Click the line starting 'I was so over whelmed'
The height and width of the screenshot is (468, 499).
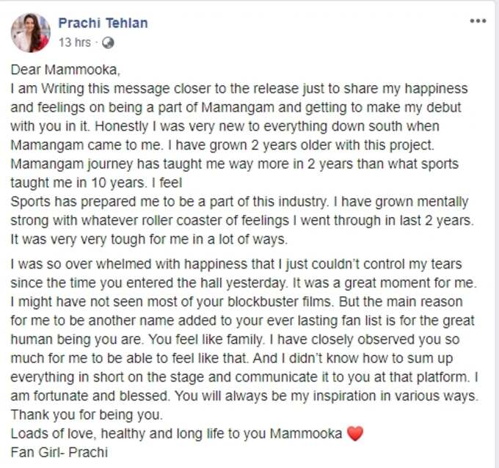tap(236, 264)
